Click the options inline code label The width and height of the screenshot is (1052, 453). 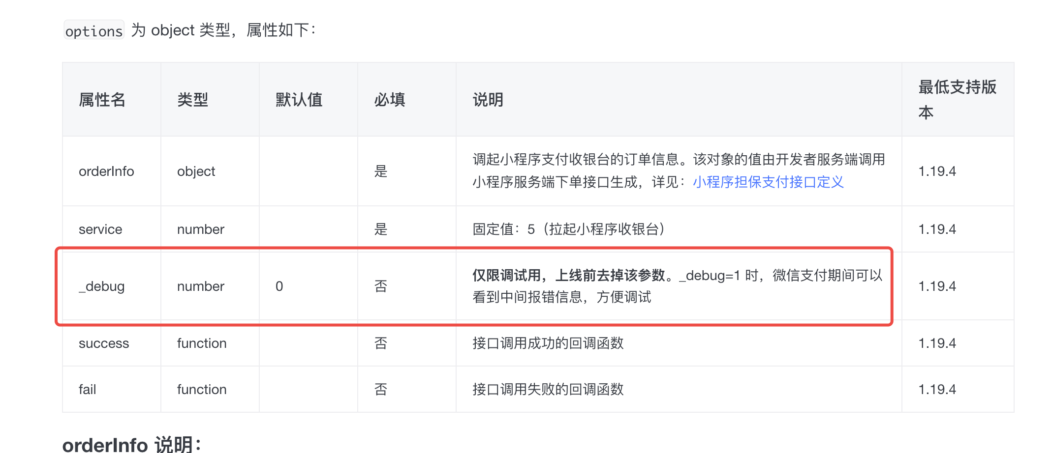(93, 31)
